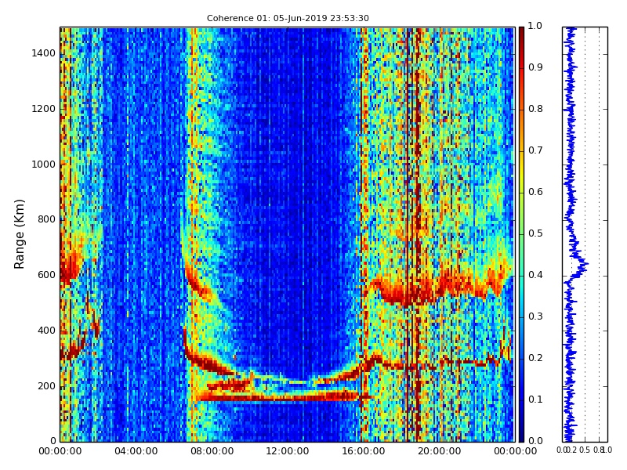The height and width of the screenshot is (470, 627).
Task: Click the colorbar 0.2 label
Action: [x=535, y=358]
